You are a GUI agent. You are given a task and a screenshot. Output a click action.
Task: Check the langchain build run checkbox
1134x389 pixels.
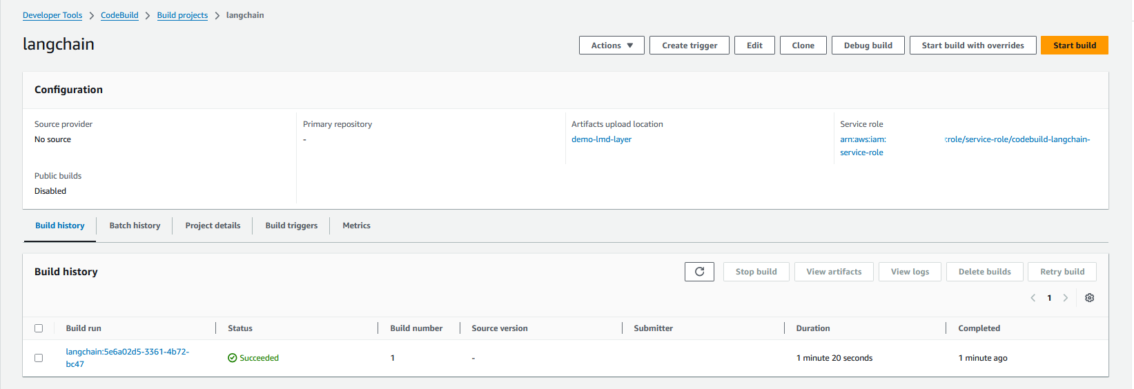tap(39, 358)
